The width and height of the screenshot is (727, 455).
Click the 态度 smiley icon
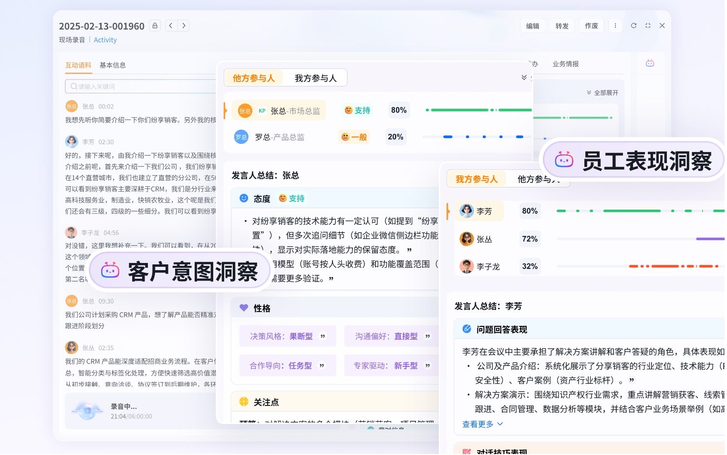tap(244, 198)
